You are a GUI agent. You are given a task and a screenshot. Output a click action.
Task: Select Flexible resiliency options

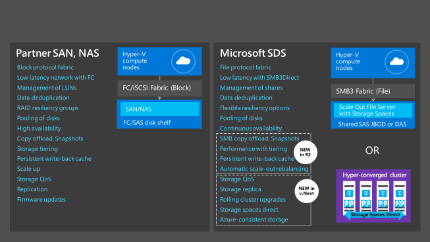click(x=255, y=108)
